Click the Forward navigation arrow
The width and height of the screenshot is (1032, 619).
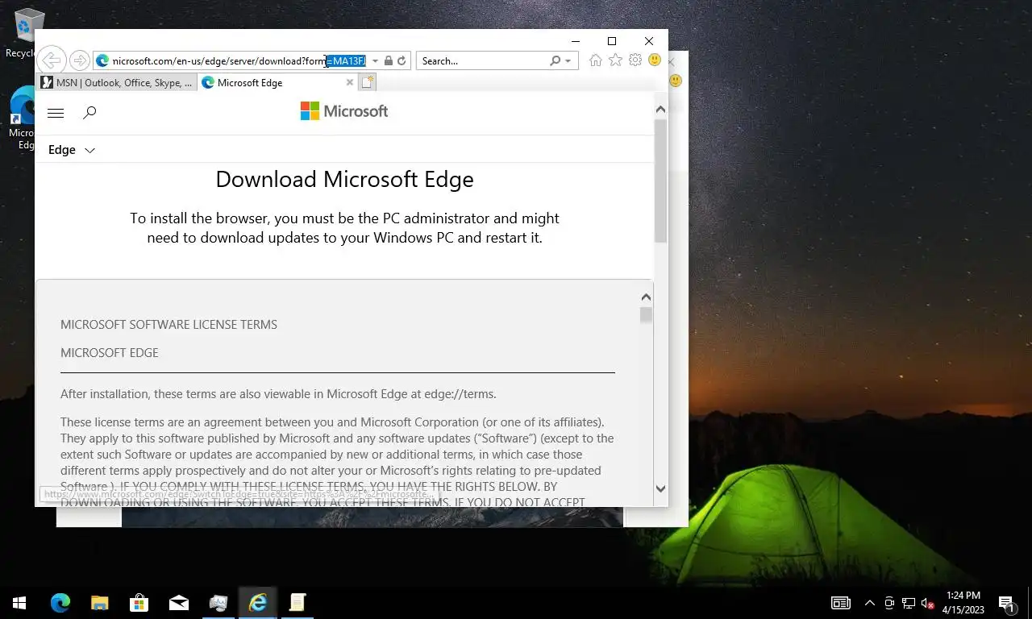point(79,60)
